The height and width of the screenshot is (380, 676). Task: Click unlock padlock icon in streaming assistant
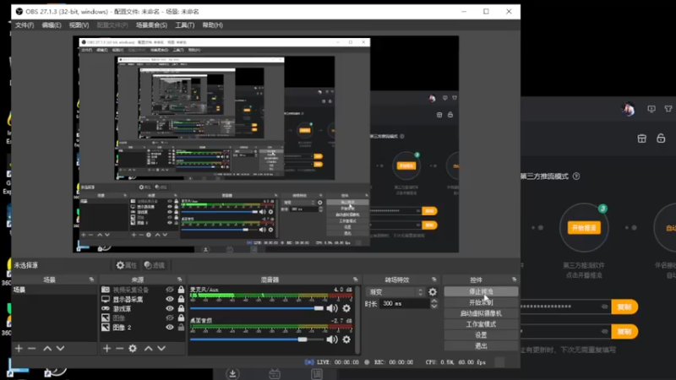[x=661, y=138]
